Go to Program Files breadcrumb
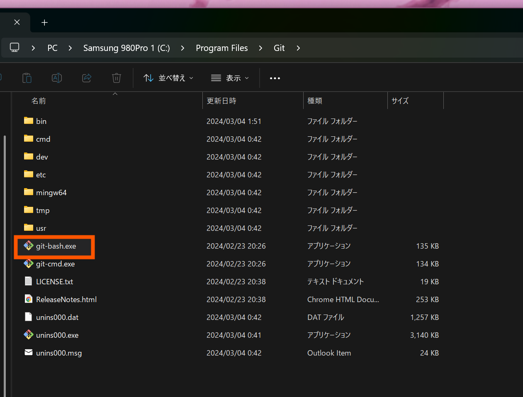Screen dimensions: 523x397 click(222, 48)
